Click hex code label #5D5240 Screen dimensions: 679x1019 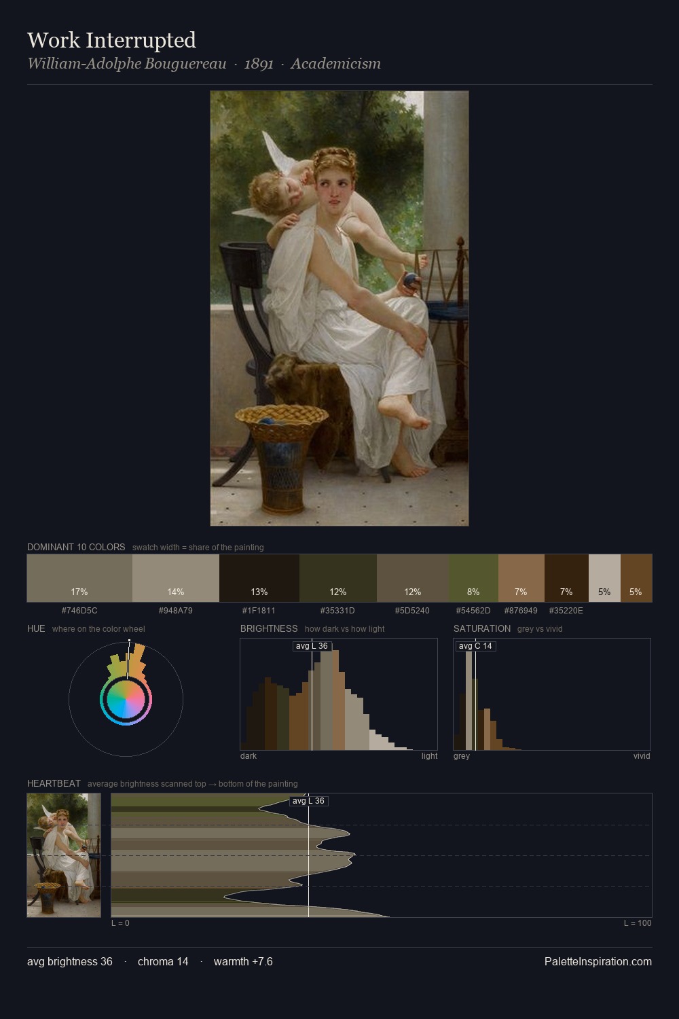(x=412, y=611)
